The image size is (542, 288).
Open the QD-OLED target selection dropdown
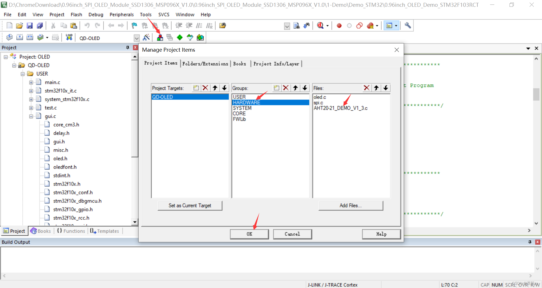click(x=137, y=38)
